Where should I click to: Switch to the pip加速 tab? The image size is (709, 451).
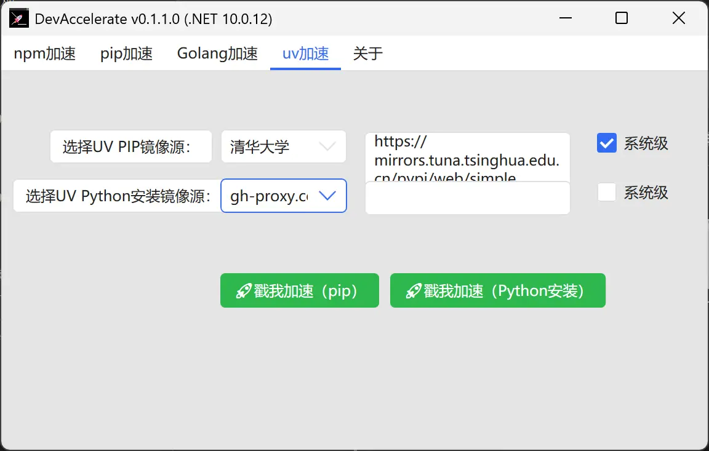[x=126, y=54]
